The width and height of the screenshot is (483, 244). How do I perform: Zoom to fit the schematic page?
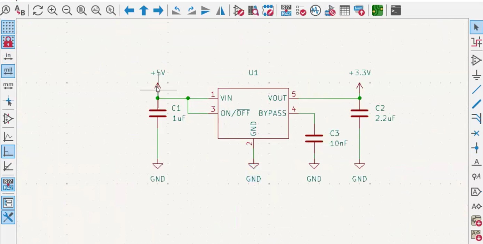pos(81,10)
